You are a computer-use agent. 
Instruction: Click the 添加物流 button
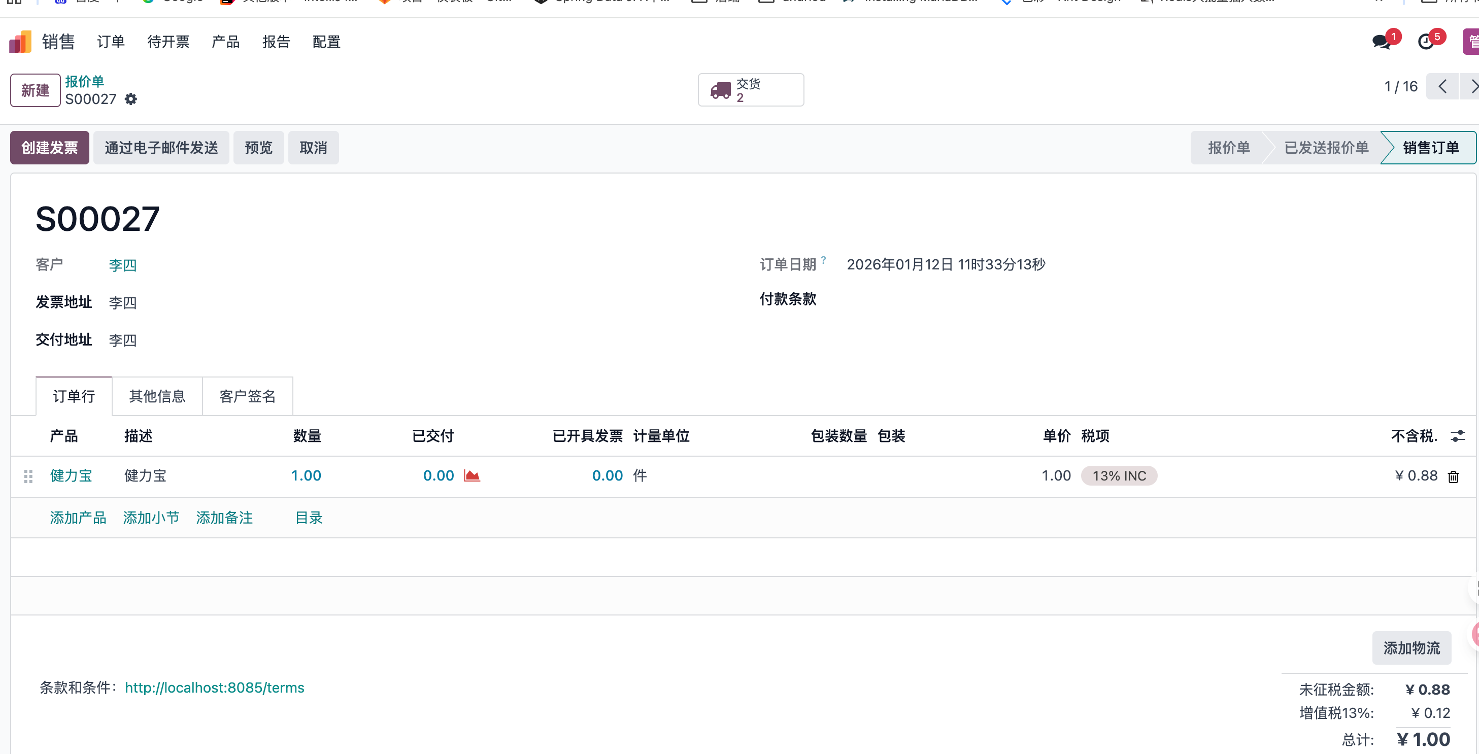point(1412,648)
